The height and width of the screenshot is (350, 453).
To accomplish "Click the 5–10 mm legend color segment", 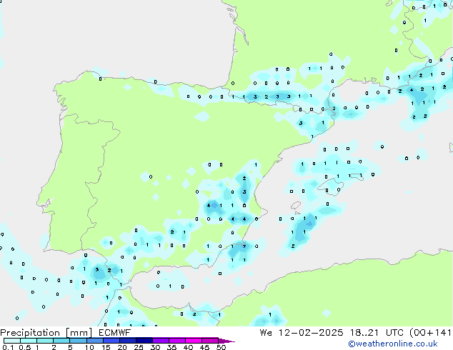I will tap(78, 341).
